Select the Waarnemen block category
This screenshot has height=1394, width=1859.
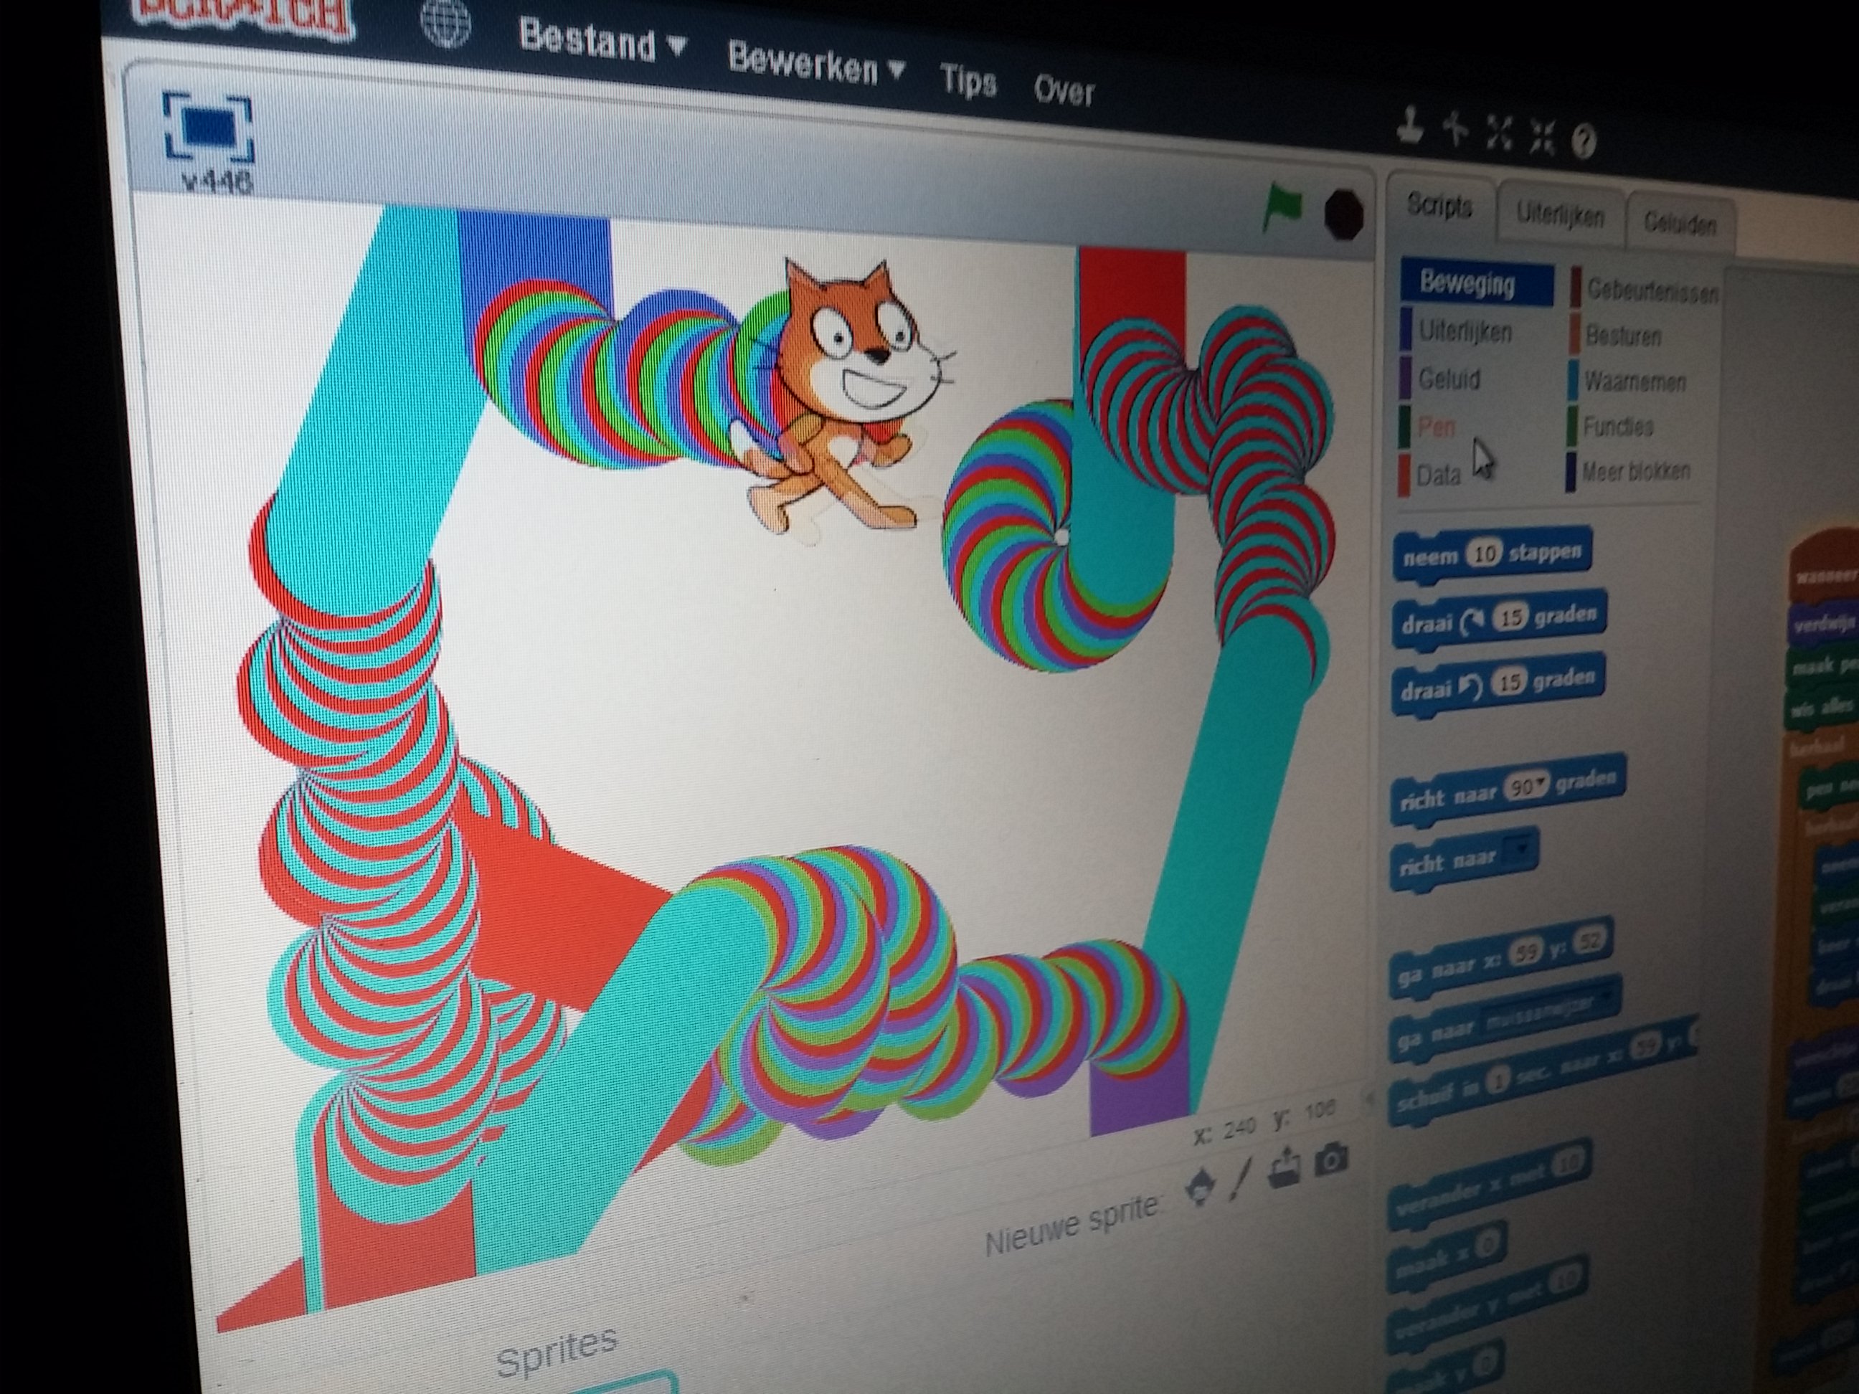tap(1629, 382)
